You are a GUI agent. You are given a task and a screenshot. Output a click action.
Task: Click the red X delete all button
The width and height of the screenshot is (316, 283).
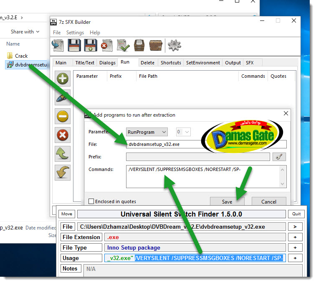coord(63,135)
